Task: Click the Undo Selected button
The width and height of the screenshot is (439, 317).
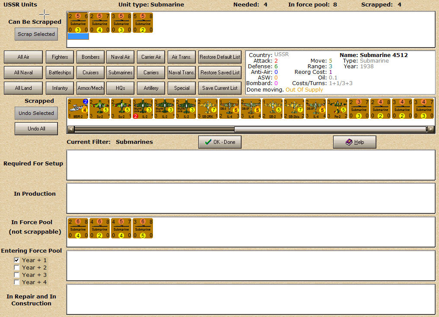Action: 36,113
